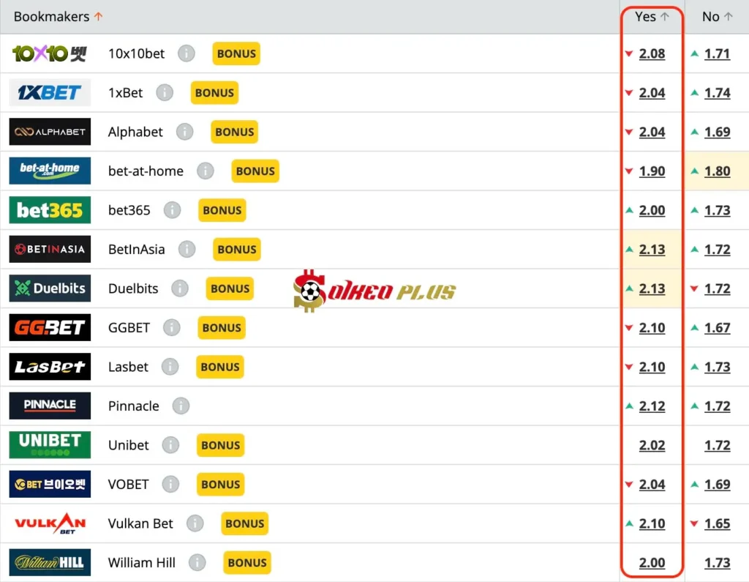Select Vulkan Bet No odds 1.65
The width and height of the screenshot is (749, 582).
[x=717, y=523]
